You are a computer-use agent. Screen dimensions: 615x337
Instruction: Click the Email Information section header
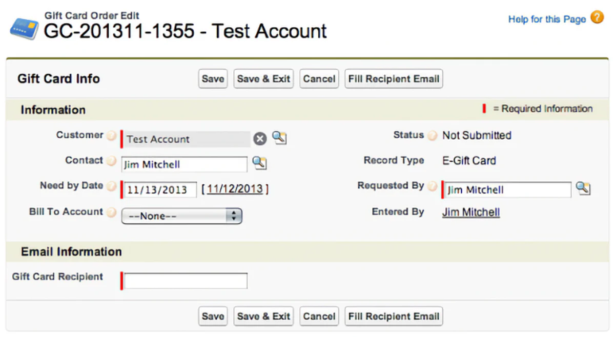coord(71,251)
